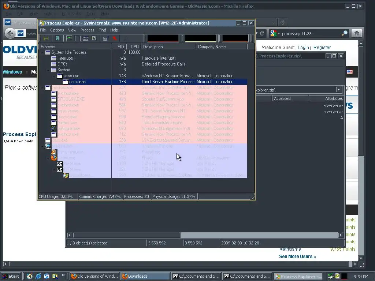Open the 7-Zip address path dropdown arrow
Screen dimensions: 375x281
[338, 90]
